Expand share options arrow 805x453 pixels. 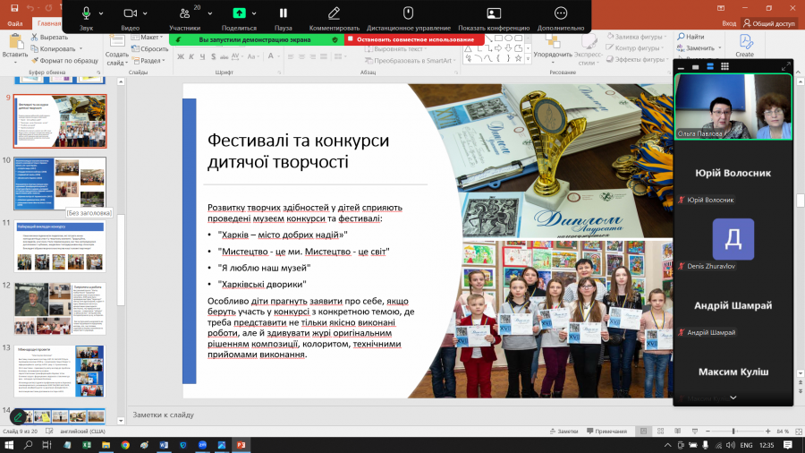[254, 13]
